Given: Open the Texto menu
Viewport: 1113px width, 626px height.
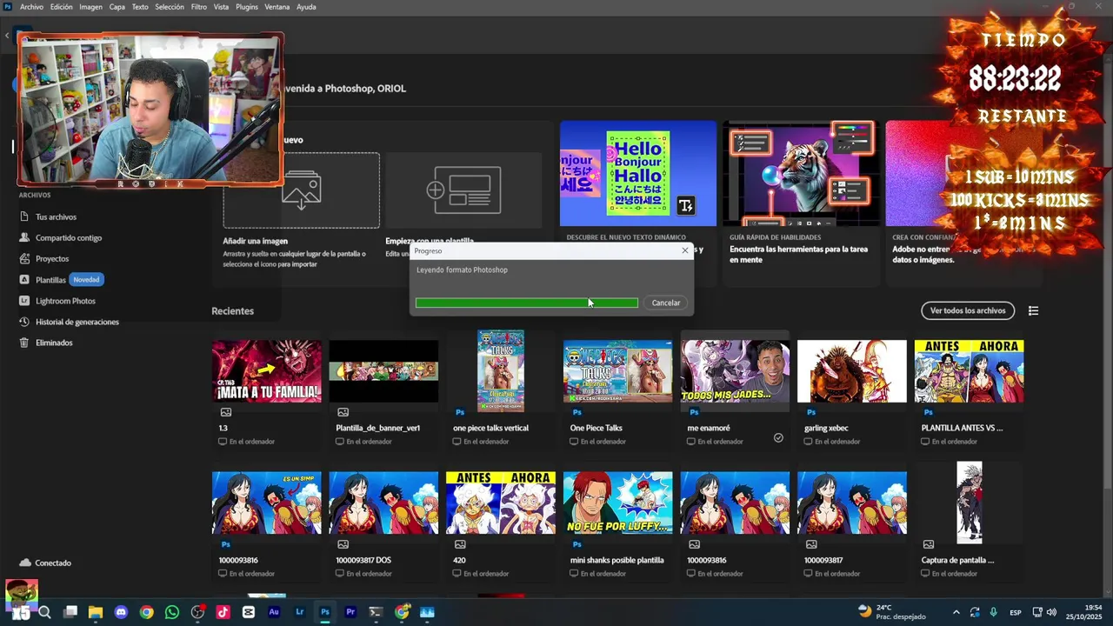Looking at the screenshot, I should [x=140, y=7].
